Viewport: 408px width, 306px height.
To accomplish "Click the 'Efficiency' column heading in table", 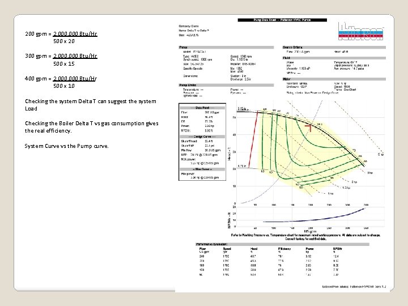I will [284, 249].
